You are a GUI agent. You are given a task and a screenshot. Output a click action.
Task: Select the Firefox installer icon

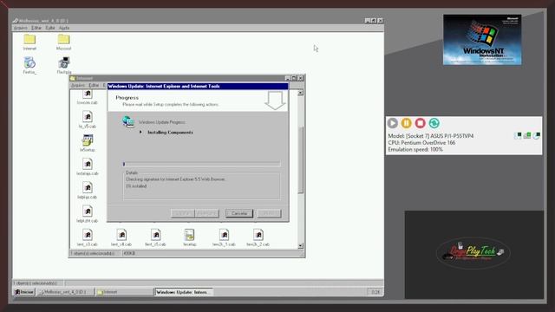pos(29,66)
